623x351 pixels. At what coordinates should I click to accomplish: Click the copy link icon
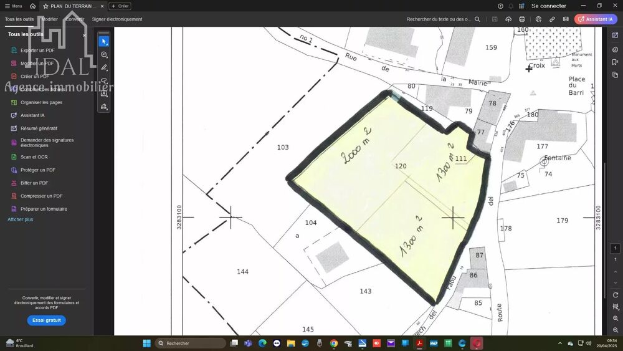[552, 19]
